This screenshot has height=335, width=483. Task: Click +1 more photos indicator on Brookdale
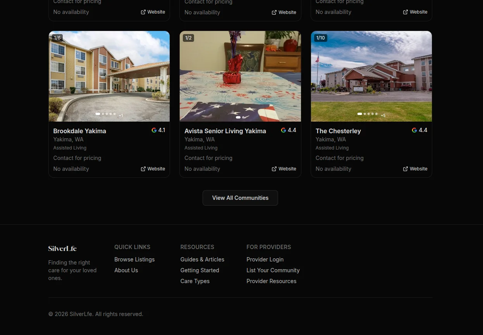121,115
